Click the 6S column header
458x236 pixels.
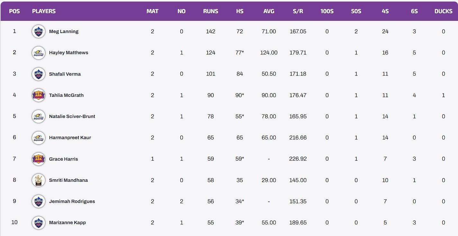(414, 11)
